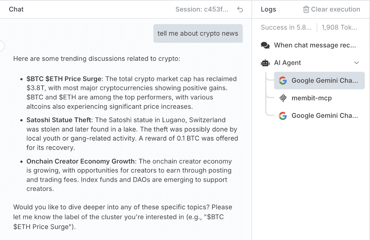Click the trash can icon
The height and width of the screenshot is (240, 370).
(x=306, y=9)
